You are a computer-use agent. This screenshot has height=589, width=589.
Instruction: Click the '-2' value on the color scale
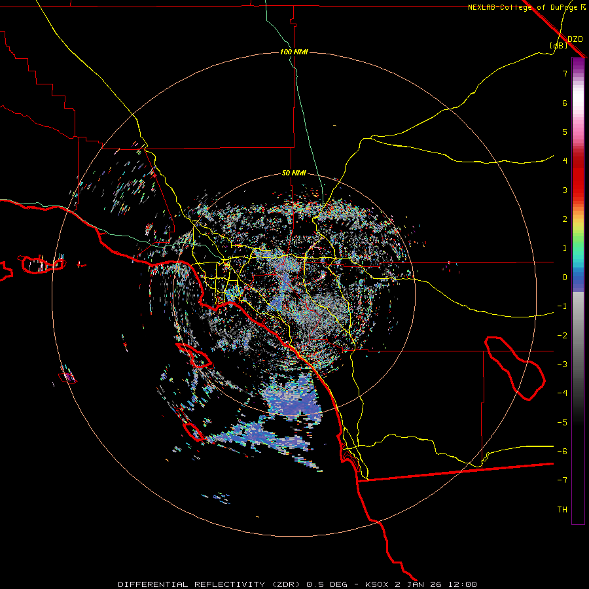(x=562, y=336)
